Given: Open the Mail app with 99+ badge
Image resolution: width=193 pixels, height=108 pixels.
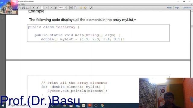Looking at the screenshot, I should click(x=78, y=106).
